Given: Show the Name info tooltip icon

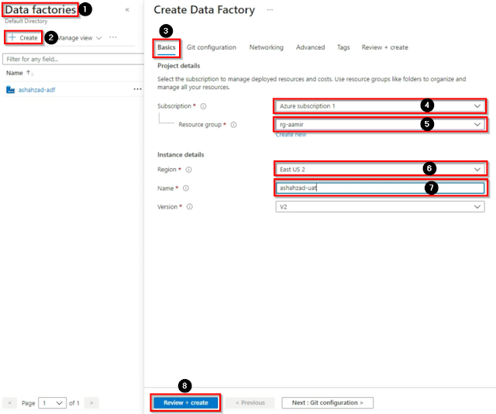Looking at the screenshot, I should tap(186, 188).
